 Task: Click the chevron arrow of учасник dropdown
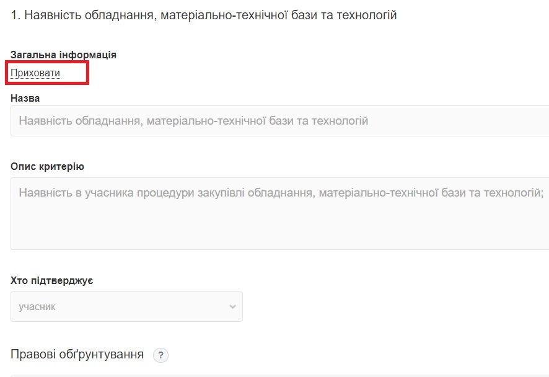[x=232, y=307]
